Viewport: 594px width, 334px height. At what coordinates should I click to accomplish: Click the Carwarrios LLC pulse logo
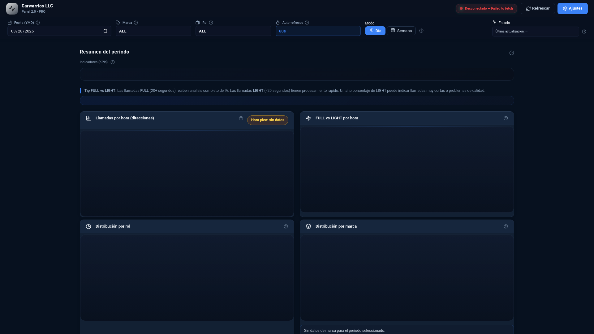(12, 9)
